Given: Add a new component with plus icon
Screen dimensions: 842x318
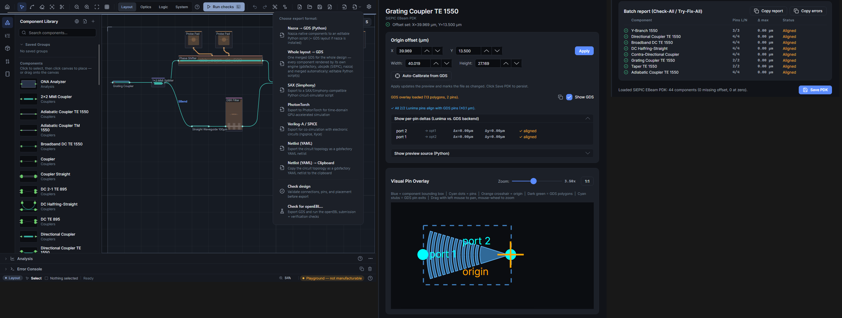Looking at the screenshot, I should [x=93, y=21].
